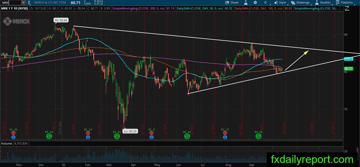360x167 pixels.
Task: Click the September $0.61 dividend icon
Action: click(x=258, y=136)
